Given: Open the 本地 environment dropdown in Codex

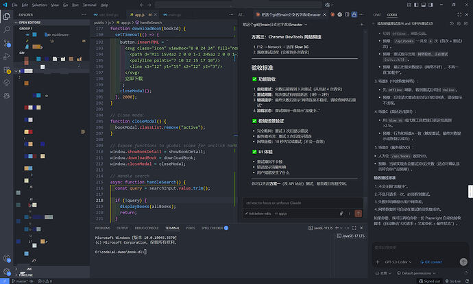Looking at the screenshot, I should [x=383, y=273].
